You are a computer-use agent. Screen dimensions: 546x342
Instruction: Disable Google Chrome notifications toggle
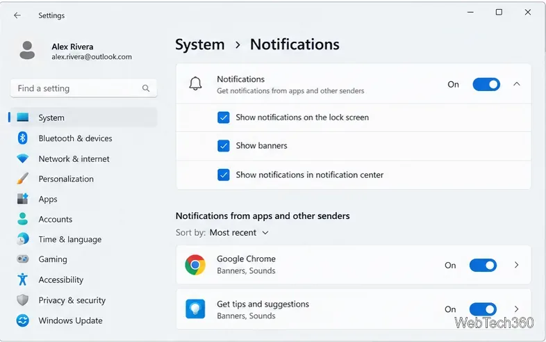click(x=483, y=266)
